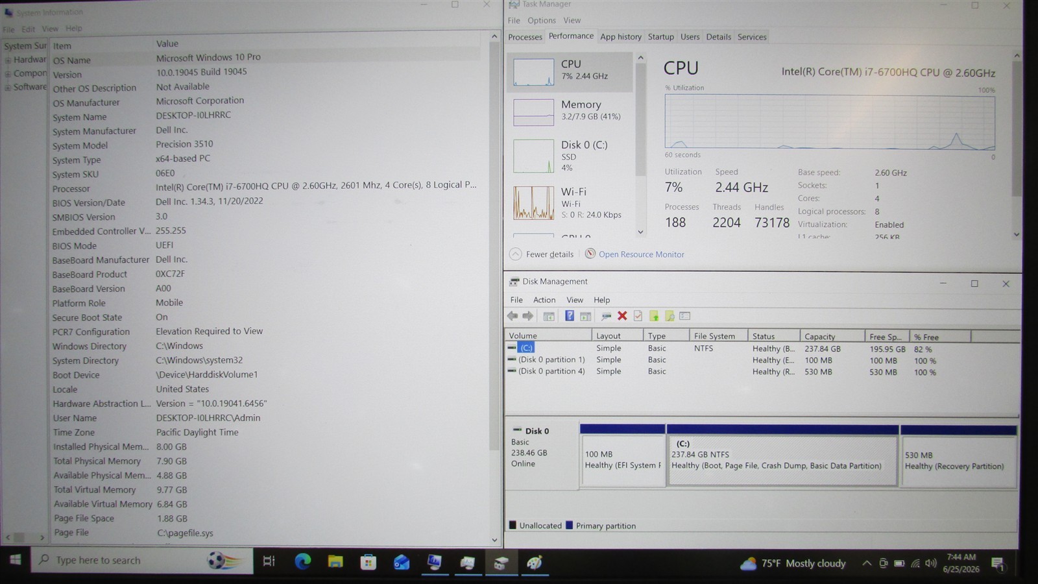
Task: Select the Performance tab in Task Manager
Action: point(571,36)
